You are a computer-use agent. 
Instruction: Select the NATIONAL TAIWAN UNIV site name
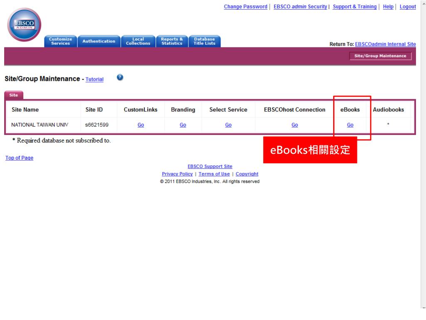[x=40, y=125]
